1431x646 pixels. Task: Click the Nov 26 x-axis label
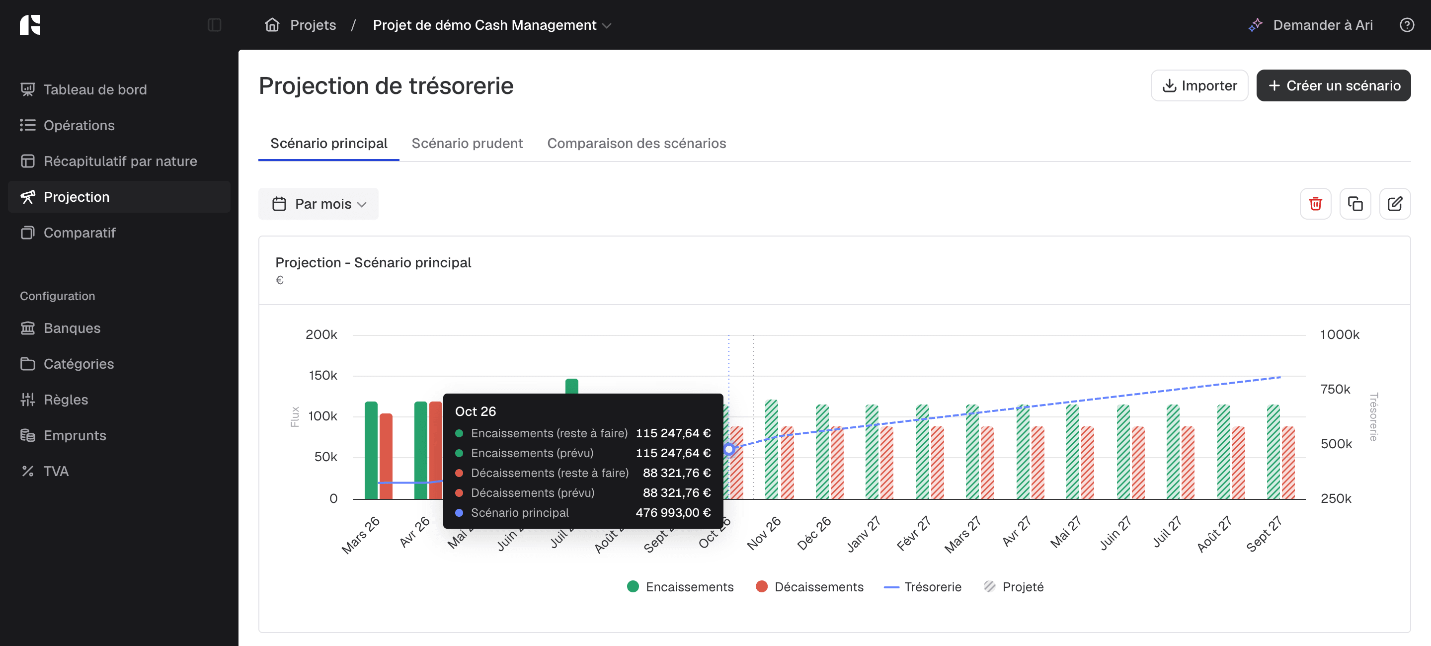coord(763,533)
